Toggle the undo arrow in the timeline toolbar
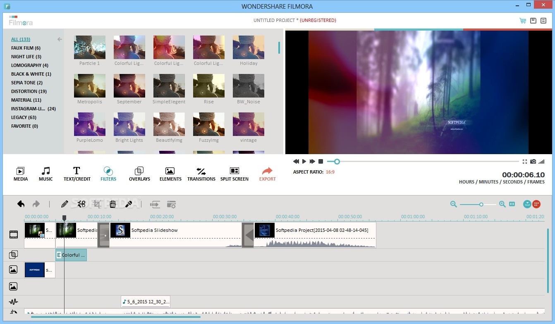 (20, 204)
